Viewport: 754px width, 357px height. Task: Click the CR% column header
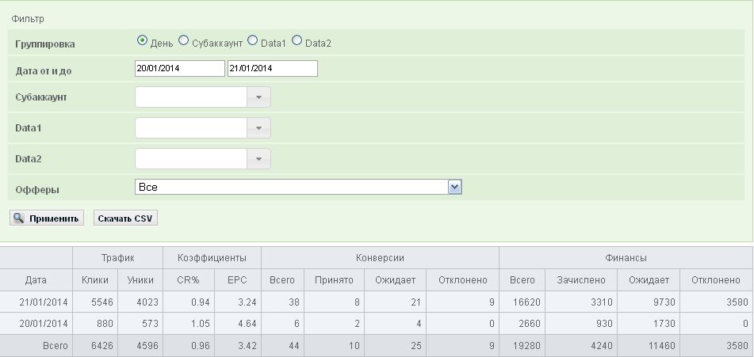[x=188, y=280]
